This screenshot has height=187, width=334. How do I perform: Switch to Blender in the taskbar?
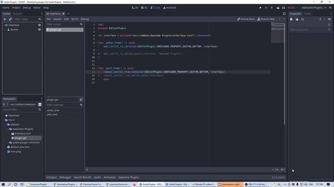tap(204, 184)
